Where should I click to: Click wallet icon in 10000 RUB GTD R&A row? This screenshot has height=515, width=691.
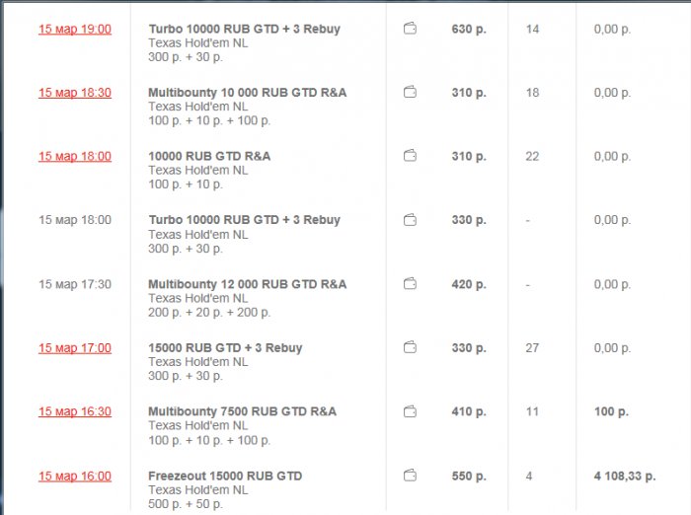pyautogui.click(x=410, y=156)
